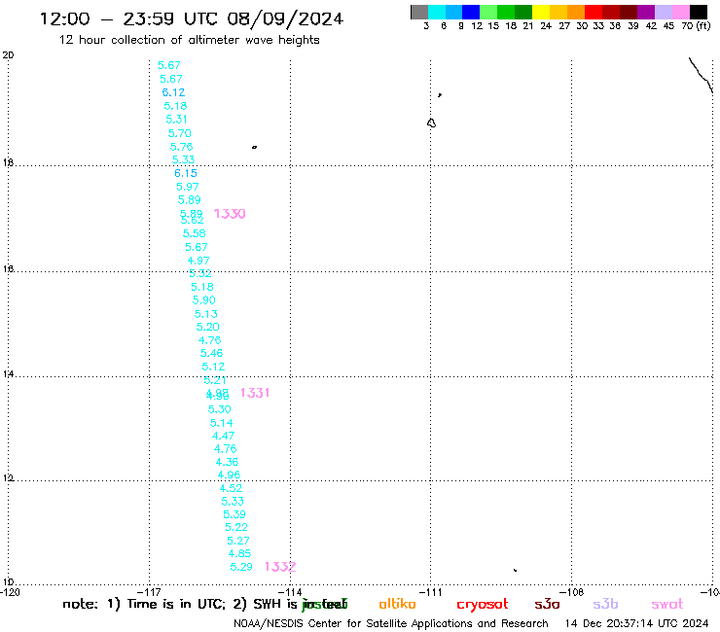Click the 5.14 wave height reading

[221, 423]
